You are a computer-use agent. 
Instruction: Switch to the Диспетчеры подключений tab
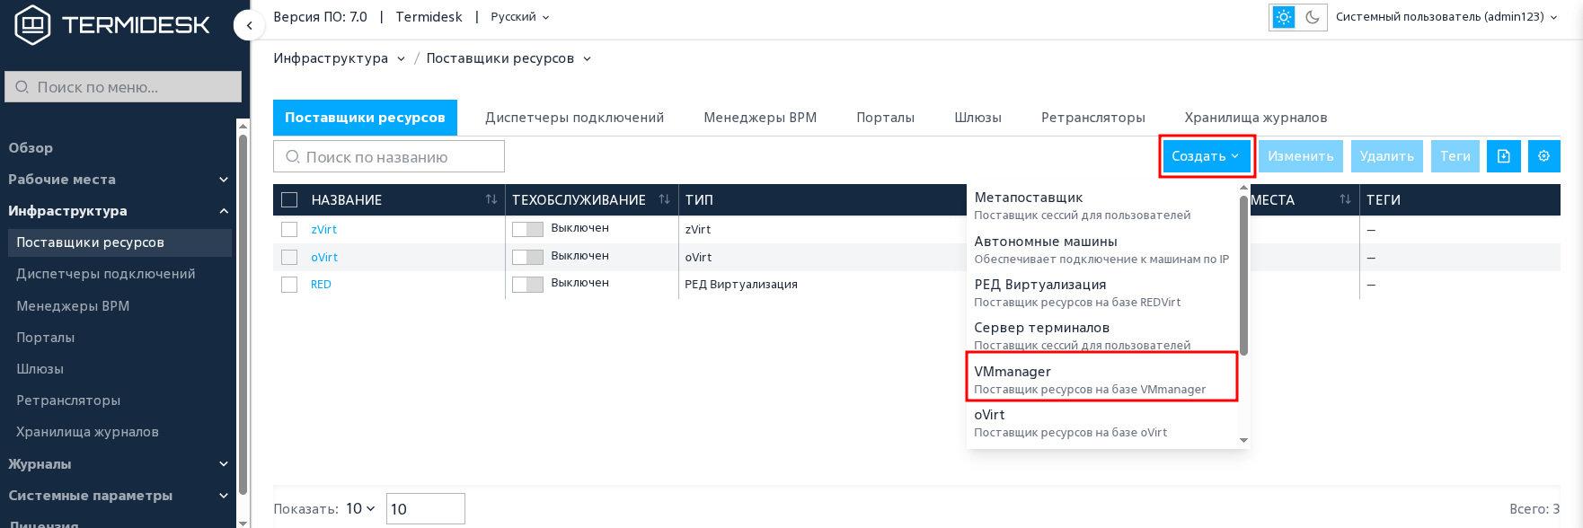(575, 118)
